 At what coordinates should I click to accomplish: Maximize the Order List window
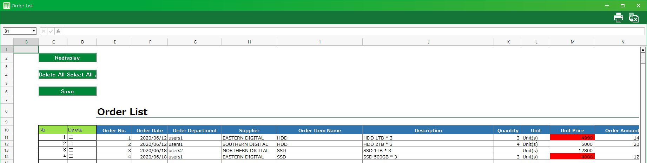[623, 6]
